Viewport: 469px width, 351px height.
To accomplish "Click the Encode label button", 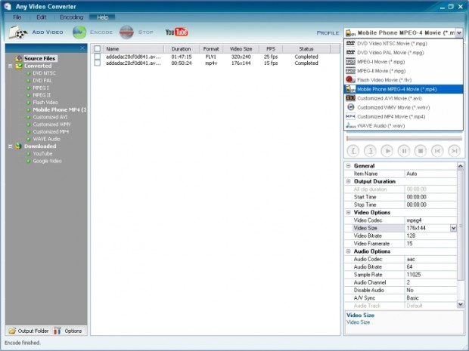I will [101, 32].
